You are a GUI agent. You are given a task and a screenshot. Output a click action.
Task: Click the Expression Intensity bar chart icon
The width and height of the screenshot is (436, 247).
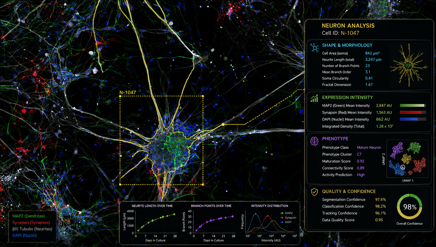[x=314, y=98]
